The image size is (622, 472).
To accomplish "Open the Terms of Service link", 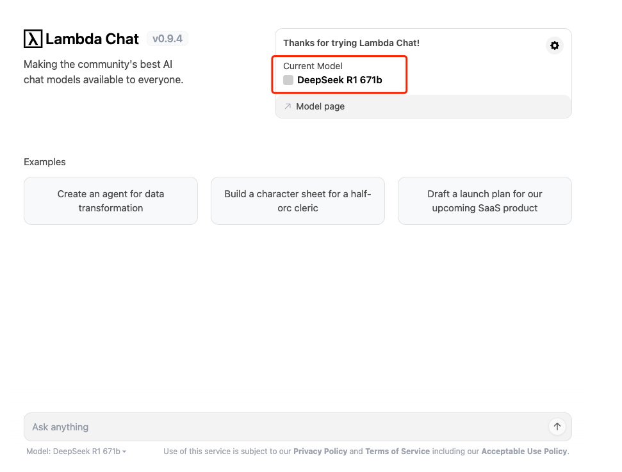I will (397, 452).
